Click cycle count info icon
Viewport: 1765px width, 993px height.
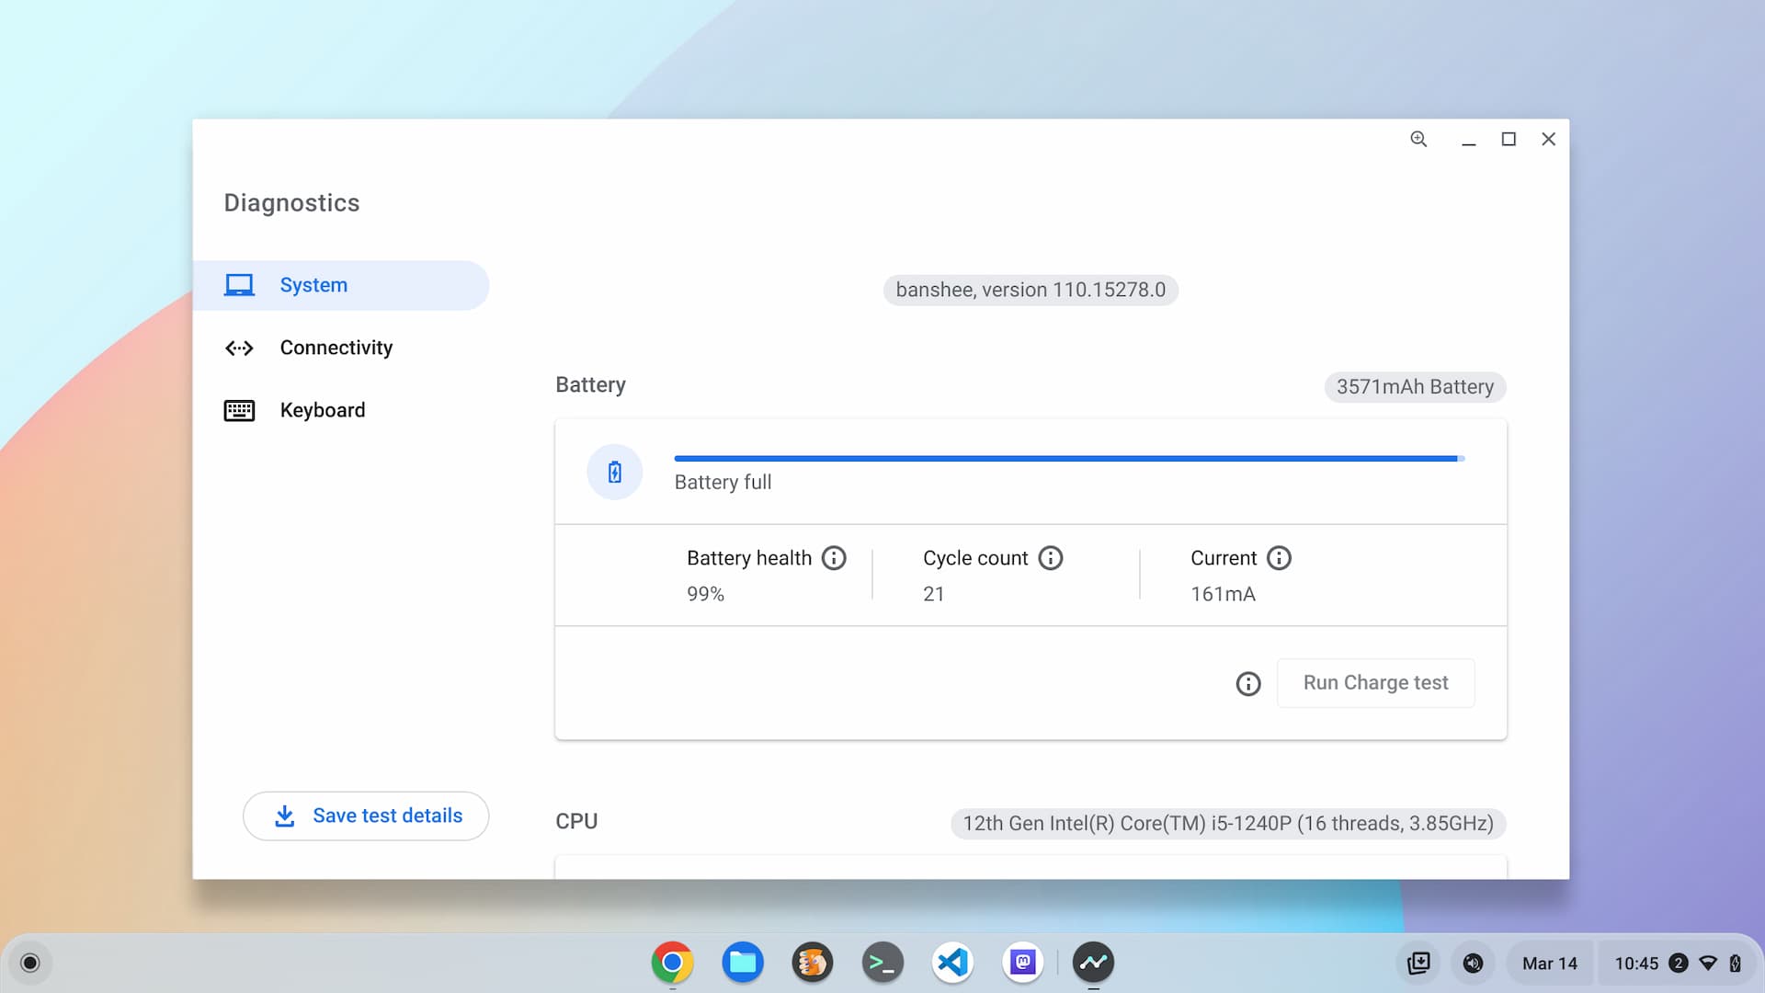[1049, 558]
